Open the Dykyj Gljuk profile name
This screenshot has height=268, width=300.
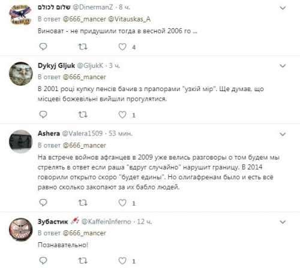pyautogui.click(x=56, y=65)
